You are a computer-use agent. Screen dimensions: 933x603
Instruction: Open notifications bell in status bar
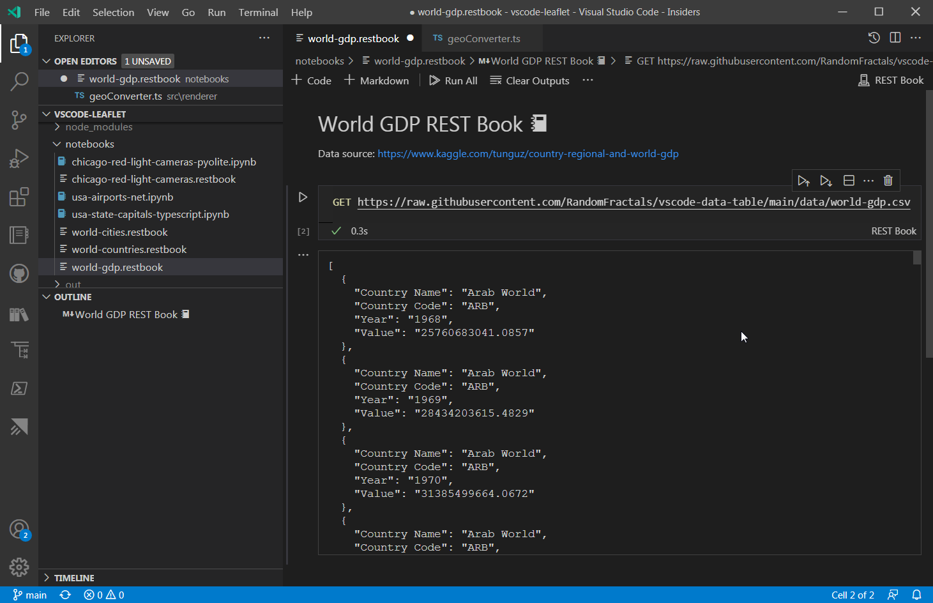pyautogui.click(x=916, y=595)
